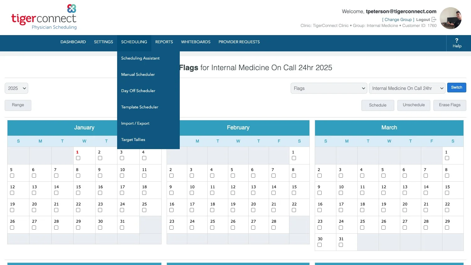
Task: Check the January 31 checkbox
Action: [x=122, y=228]
